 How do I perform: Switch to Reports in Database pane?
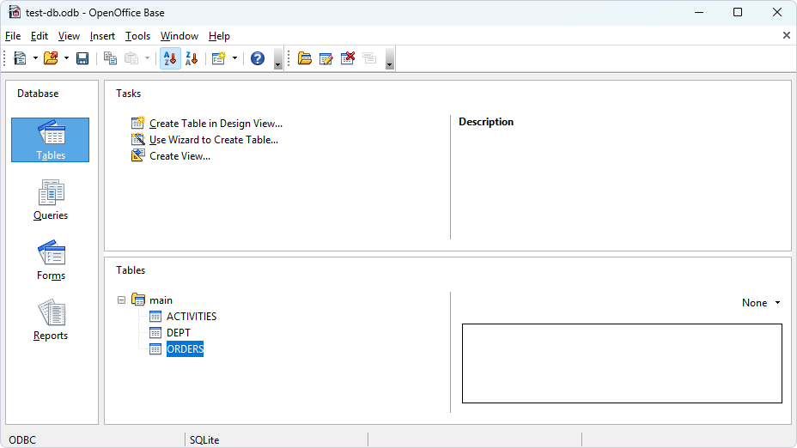pos(51,320)
